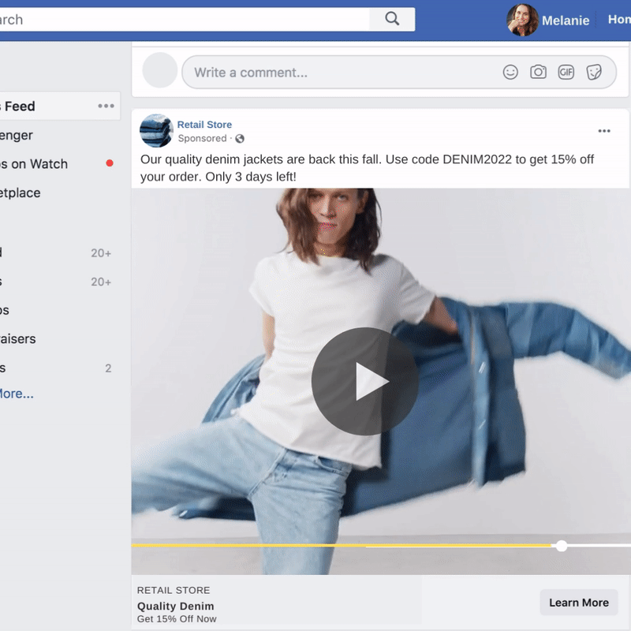
Task: Open the sponsored post options menu
Action: [604, 131]
